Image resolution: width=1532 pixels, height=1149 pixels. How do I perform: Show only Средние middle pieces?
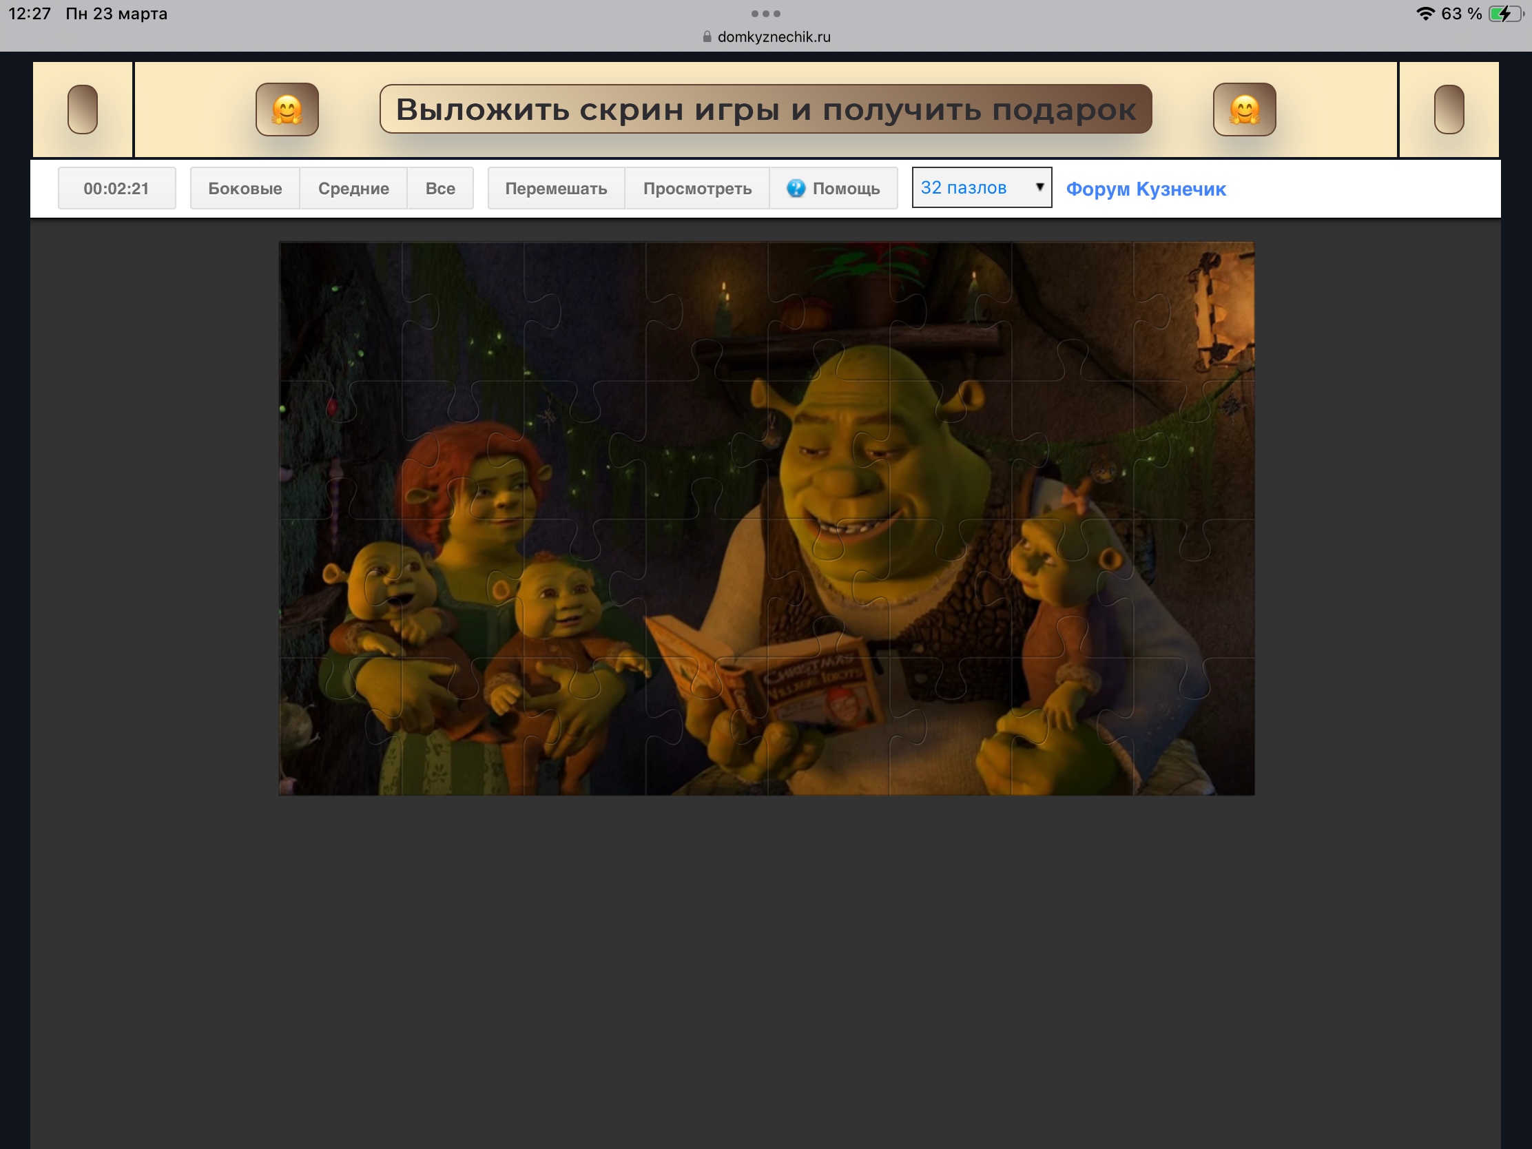pyautogui.click(x=353, y=188)
